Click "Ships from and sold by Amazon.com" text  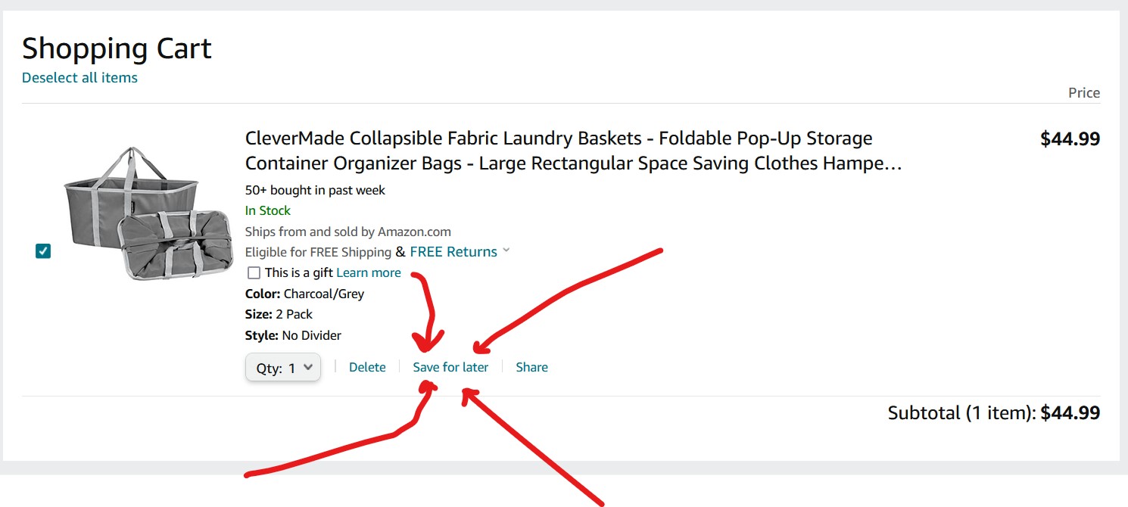pos(347,232)
